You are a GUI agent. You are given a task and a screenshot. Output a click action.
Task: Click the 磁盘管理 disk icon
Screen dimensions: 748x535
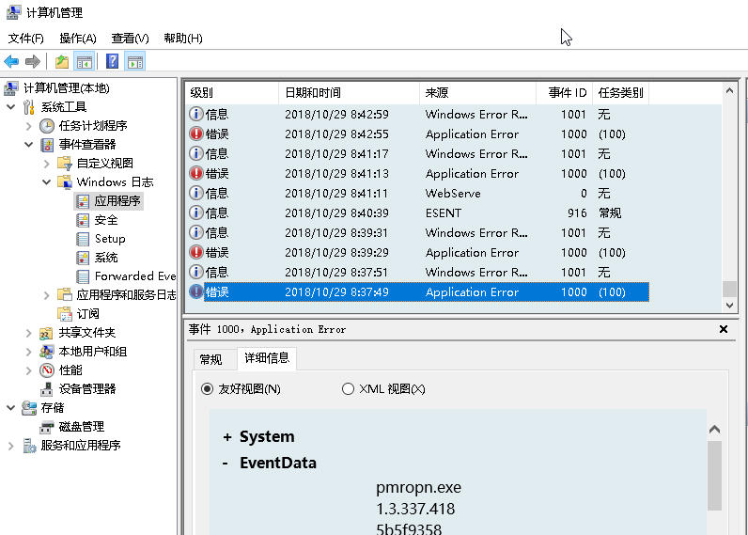(x=47, y=427)
